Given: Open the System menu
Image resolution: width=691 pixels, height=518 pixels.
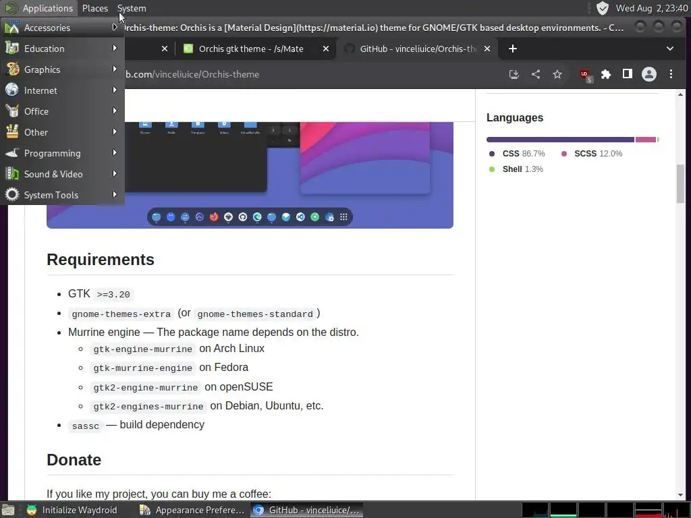Looking at the screenshot, I should 132,8.
